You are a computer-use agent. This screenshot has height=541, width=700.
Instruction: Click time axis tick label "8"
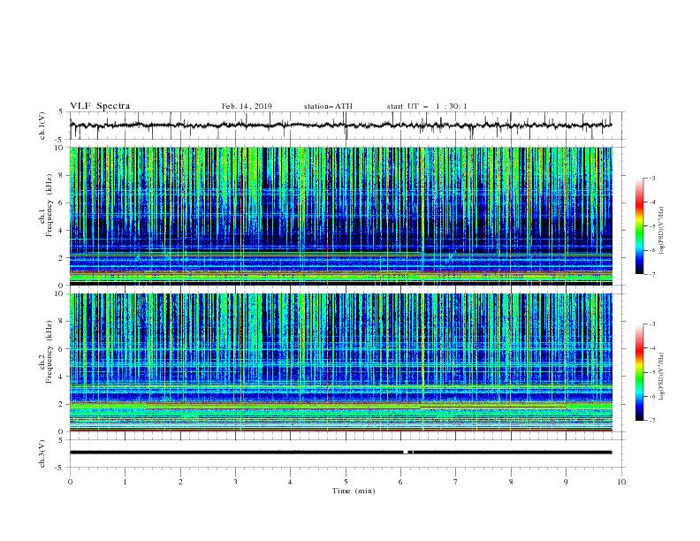[x=511, y=482]
